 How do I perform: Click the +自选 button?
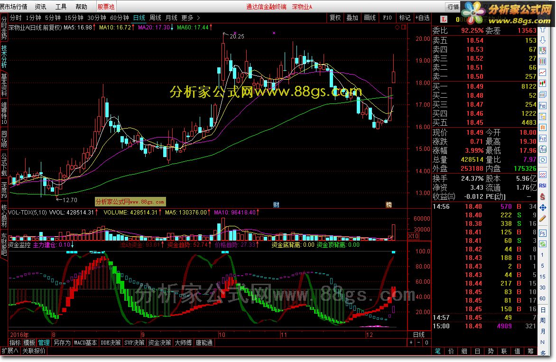(x=422, y=18)
